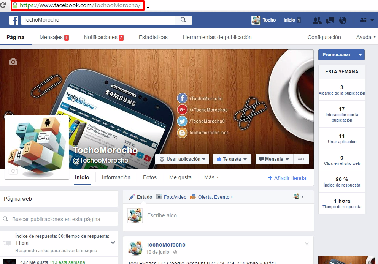The height and width of the screenshot is (264, 378).
Task: Click the camera icon on cover photo
Action: 13,62
